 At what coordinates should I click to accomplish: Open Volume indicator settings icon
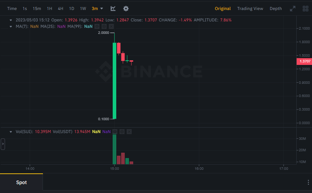coord(122,132)
